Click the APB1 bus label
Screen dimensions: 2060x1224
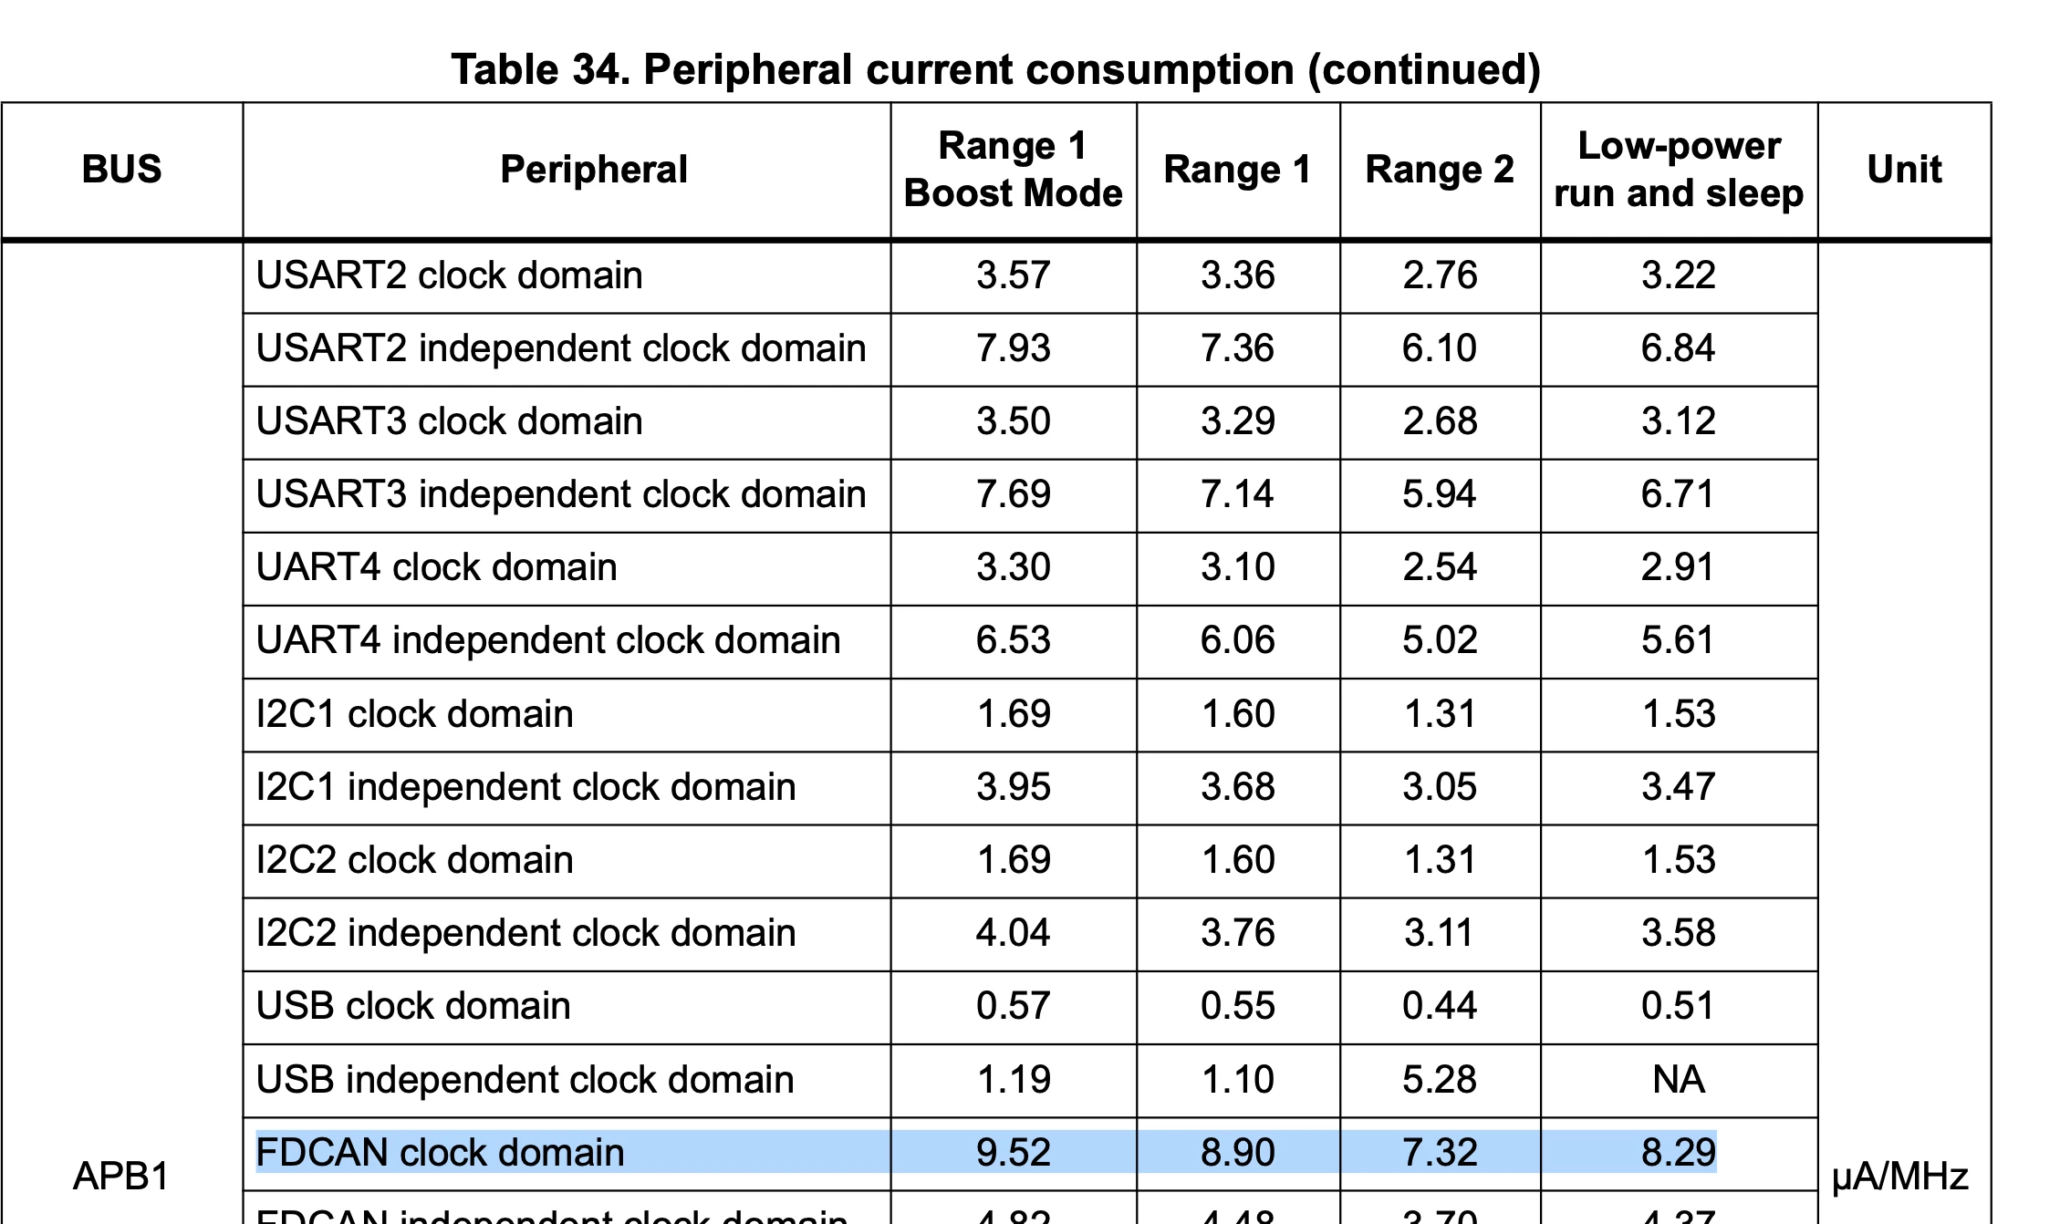pos(121,1176)
